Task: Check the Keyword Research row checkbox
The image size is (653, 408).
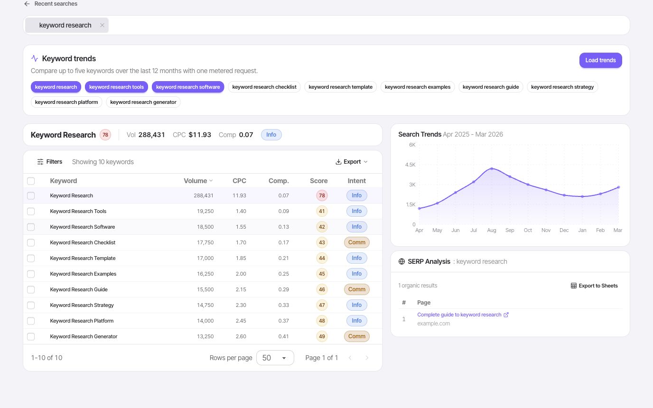Action: coord(31,195)
